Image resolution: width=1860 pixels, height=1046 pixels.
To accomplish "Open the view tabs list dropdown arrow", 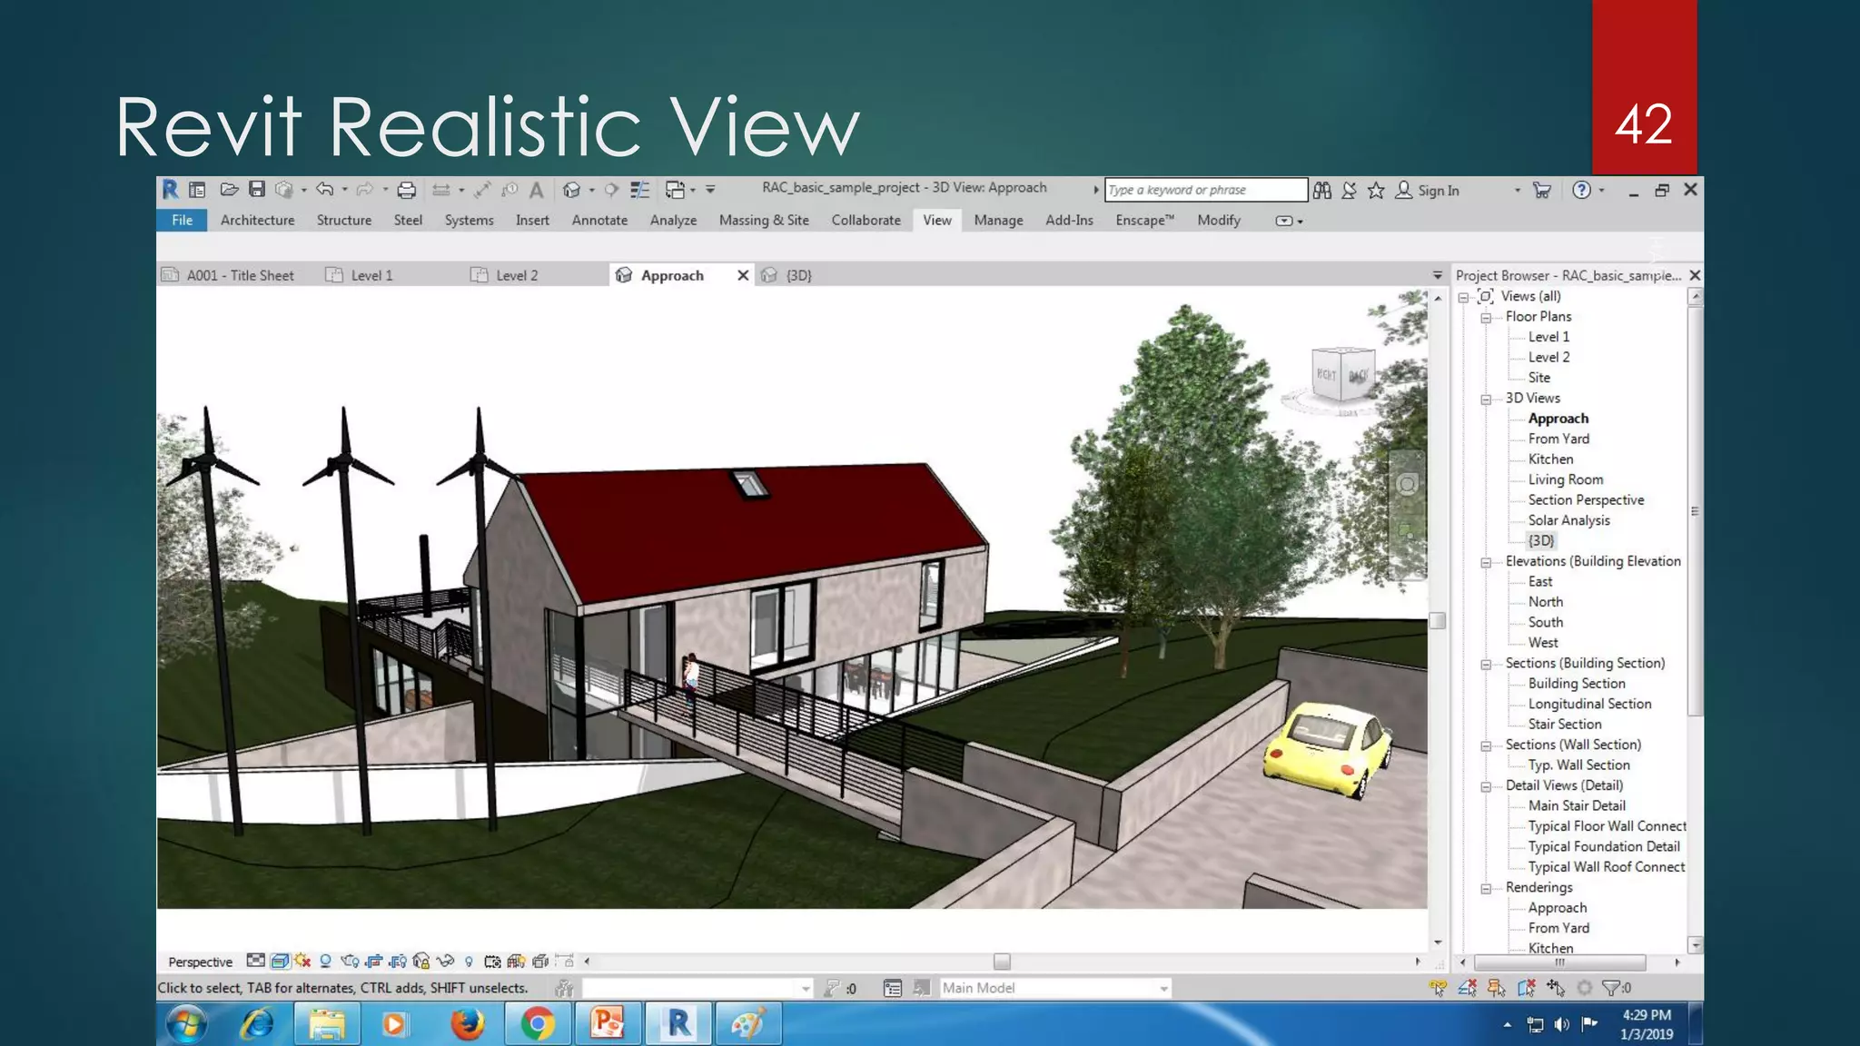I will [x=1437, y=275].
